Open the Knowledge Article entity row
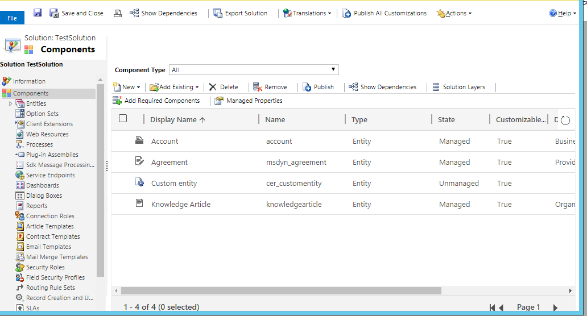The image size is (587, 316). tap(180, 204)
